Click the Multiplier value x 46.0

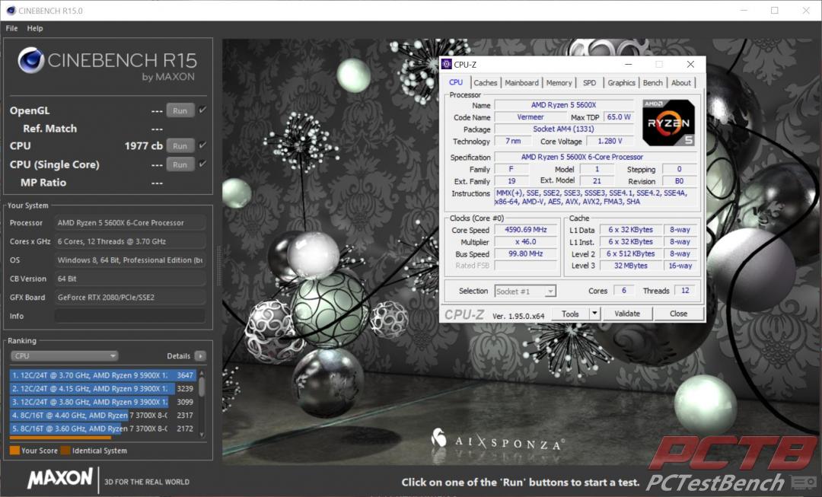point(525,242)
